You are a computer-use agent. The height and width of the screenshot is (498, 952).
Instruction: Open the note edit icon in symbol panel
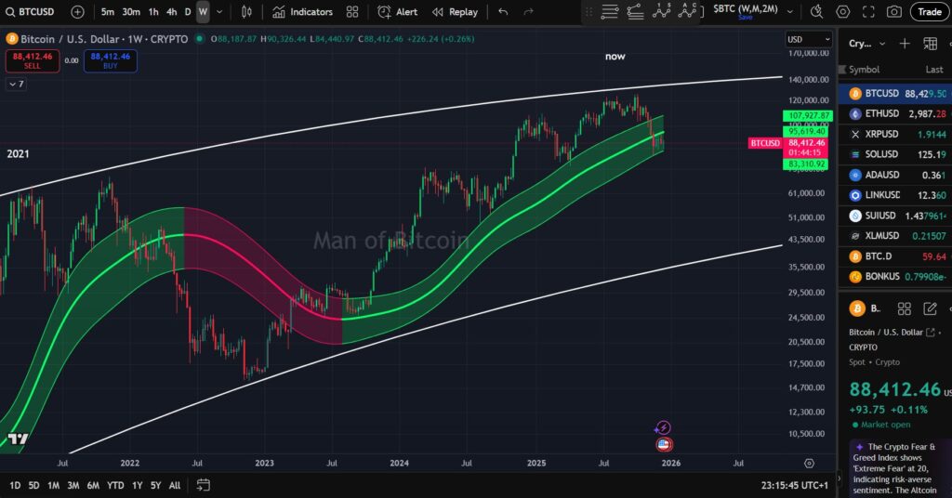pos(930,308)
